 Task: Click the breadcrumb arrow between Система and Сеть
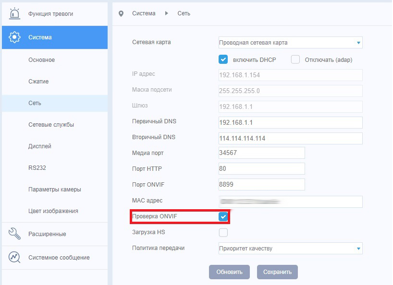[x=167, y=13]
